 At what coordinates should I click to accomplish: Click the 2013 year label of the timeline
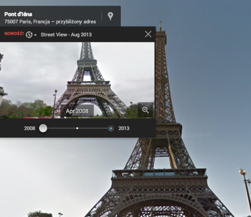coord(124,128)
